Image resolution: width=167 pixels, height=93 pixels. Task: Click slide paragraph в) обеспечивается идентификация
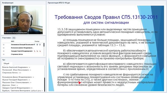coord(107,67)
